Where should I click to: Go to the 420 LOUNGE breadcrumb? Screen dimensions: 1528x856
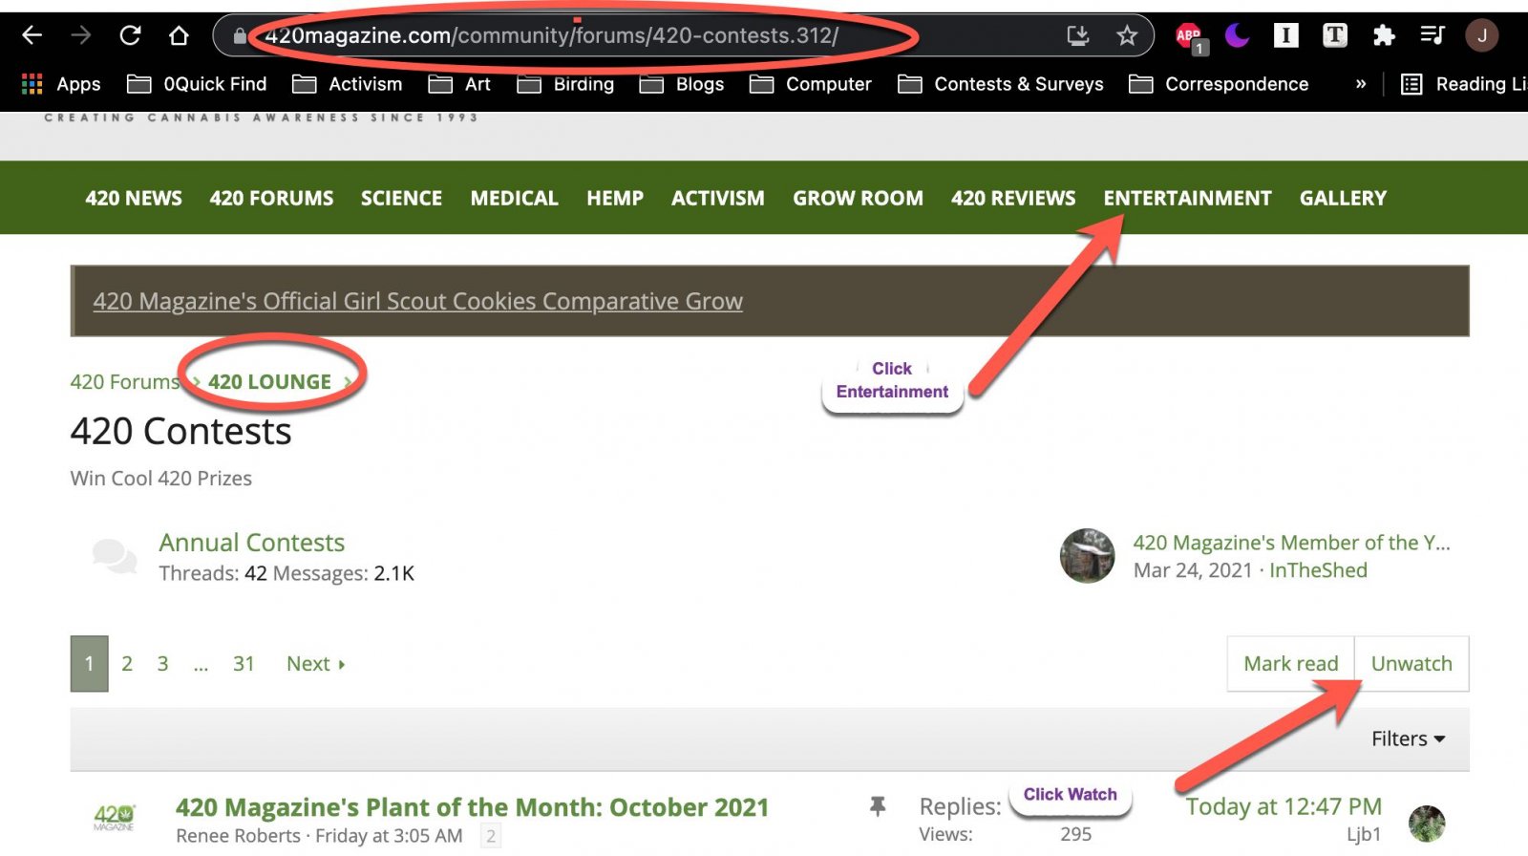click(269, 381)
